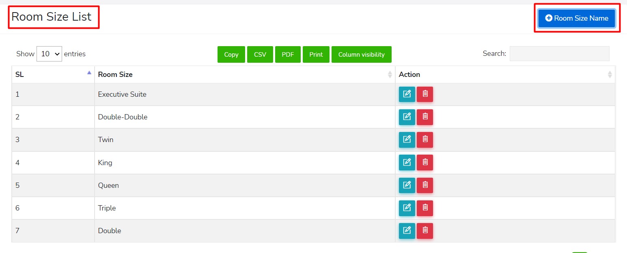
Task: Edit the Executive Suite room size
Action: click(x=407, y=94)
